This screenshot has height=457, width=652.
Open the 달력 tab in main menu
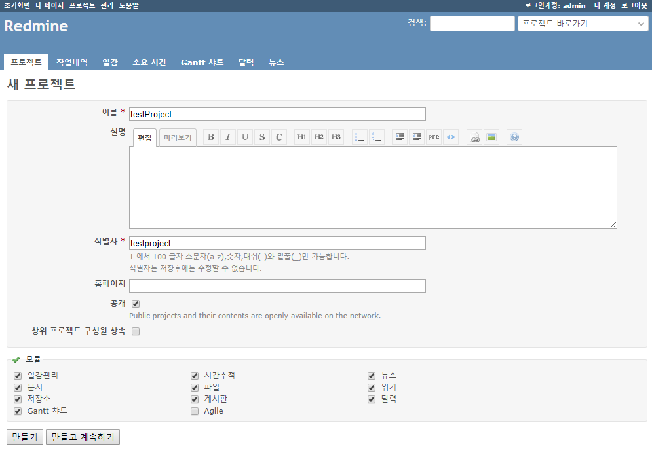pos(246,62)
